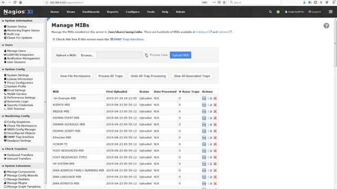
Task: Reload the page in the browser
Action: click(15, 2)
